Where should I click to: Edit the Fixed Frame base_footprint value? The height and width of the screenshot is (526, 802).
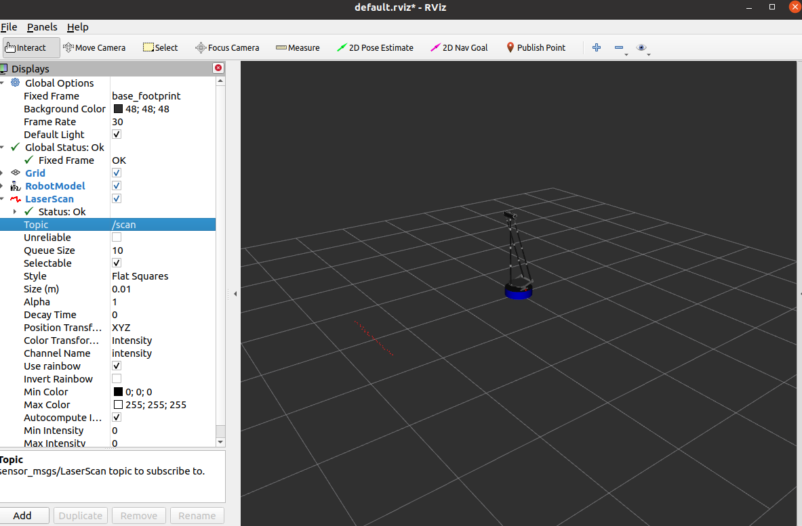click(163, 95)
